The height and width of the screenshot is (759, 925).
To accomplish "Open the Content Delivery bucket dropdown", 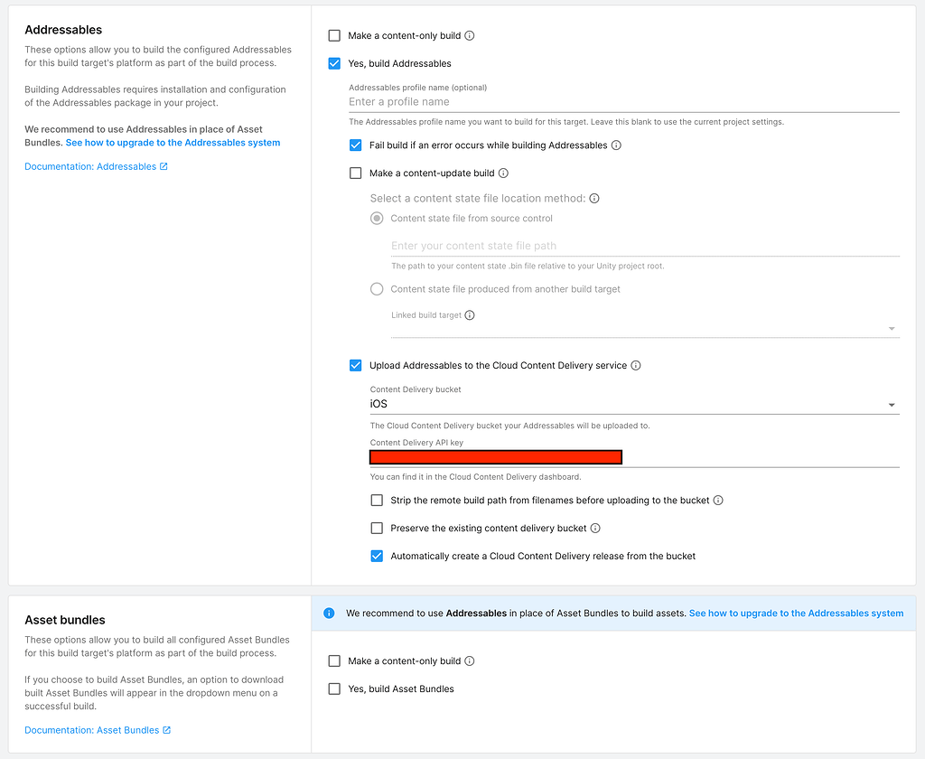I will tap(634, 405).
